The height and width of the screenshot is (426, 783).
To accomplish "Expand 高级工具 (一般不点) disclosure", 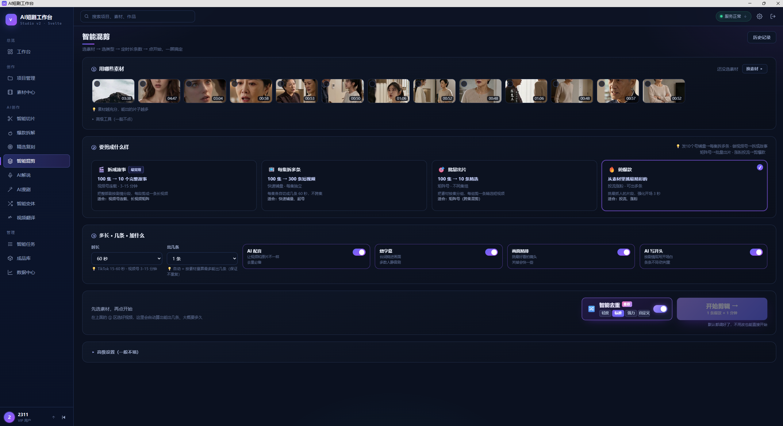I will [x=112, y=119].
